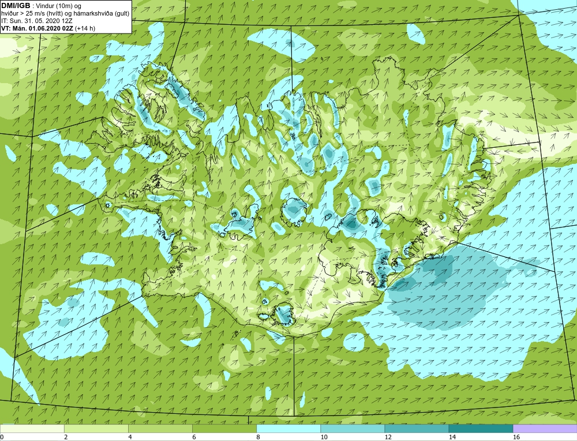This screenshot has height=441, width=577.
Task: Click the 2–4 m/s light green swatch
Action: pos(96,428)
